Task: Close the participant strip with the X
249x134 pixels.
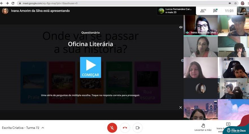Action: [181, 107]
